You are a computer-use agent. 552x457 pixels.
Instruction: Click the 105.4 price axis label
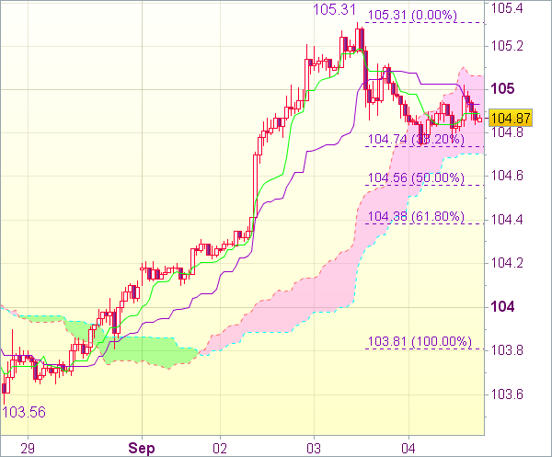coord(507,8)
